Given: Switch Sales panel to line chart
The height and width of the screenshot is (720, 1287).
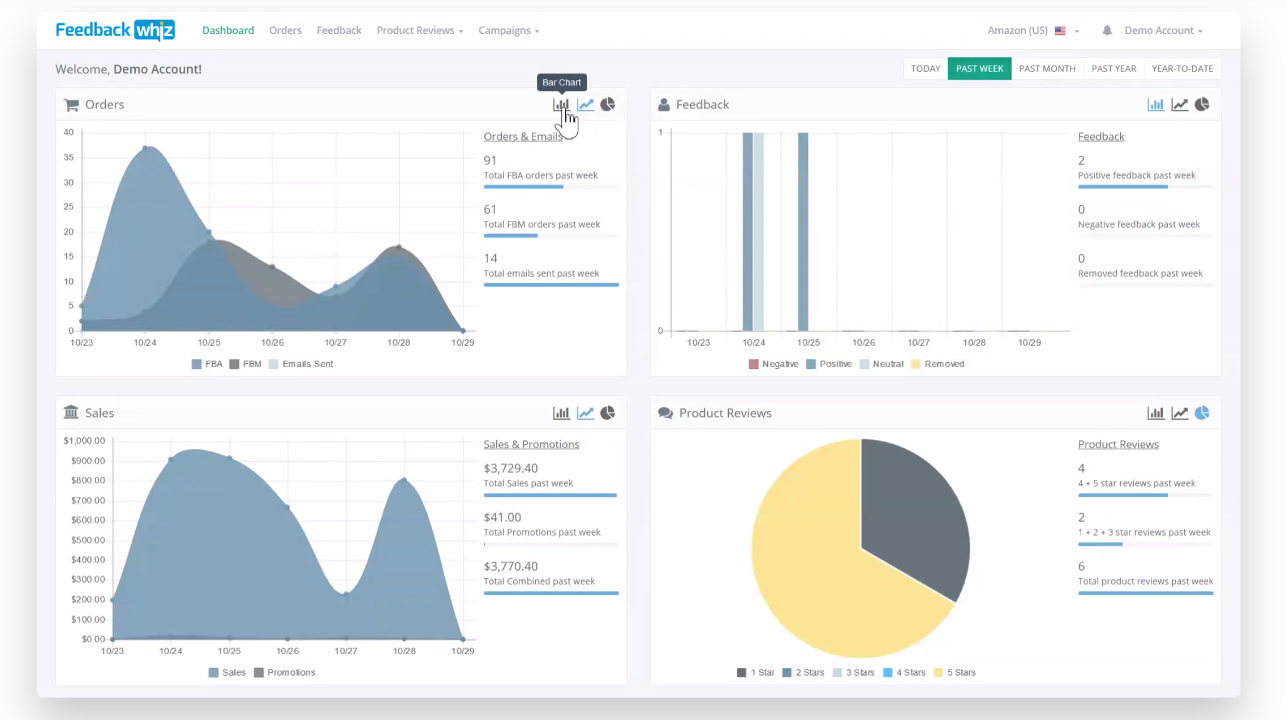Looking at the screenshot, I should tap(585, 413).
